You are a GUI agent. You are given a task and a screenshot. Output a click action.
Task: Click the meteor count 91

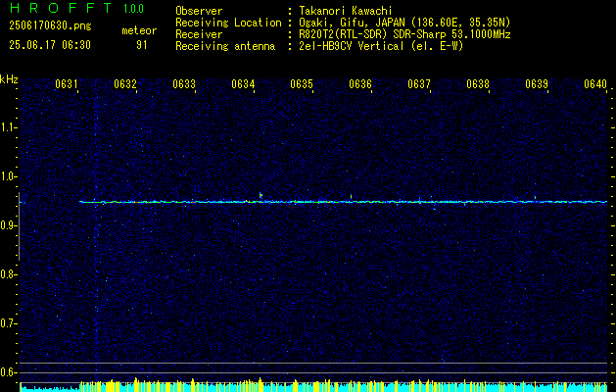coord(142,45)
